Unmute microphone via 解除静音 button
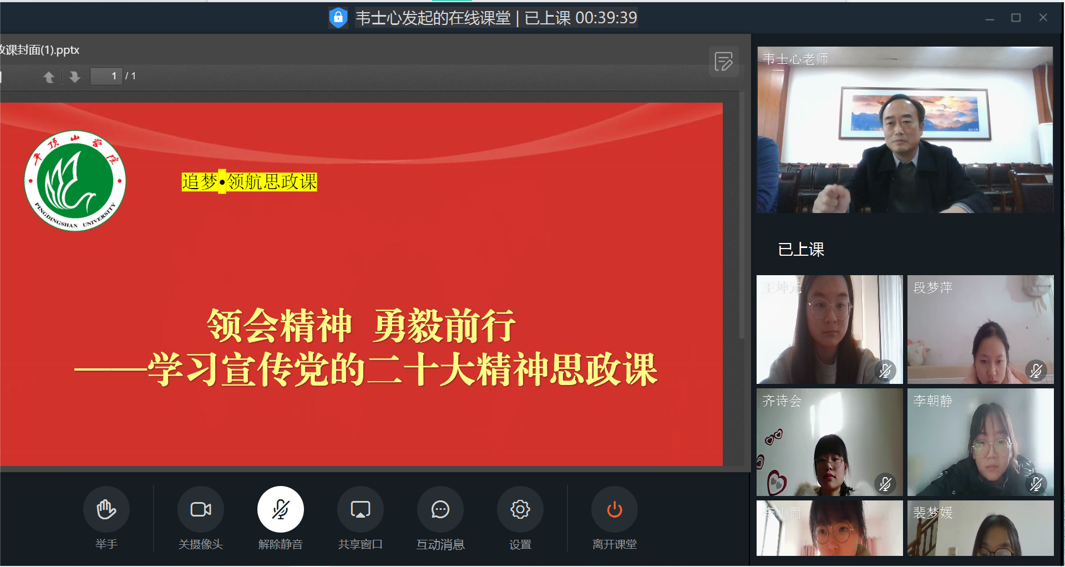Viewport: 1065px width, 567px height. coord(280,509)
